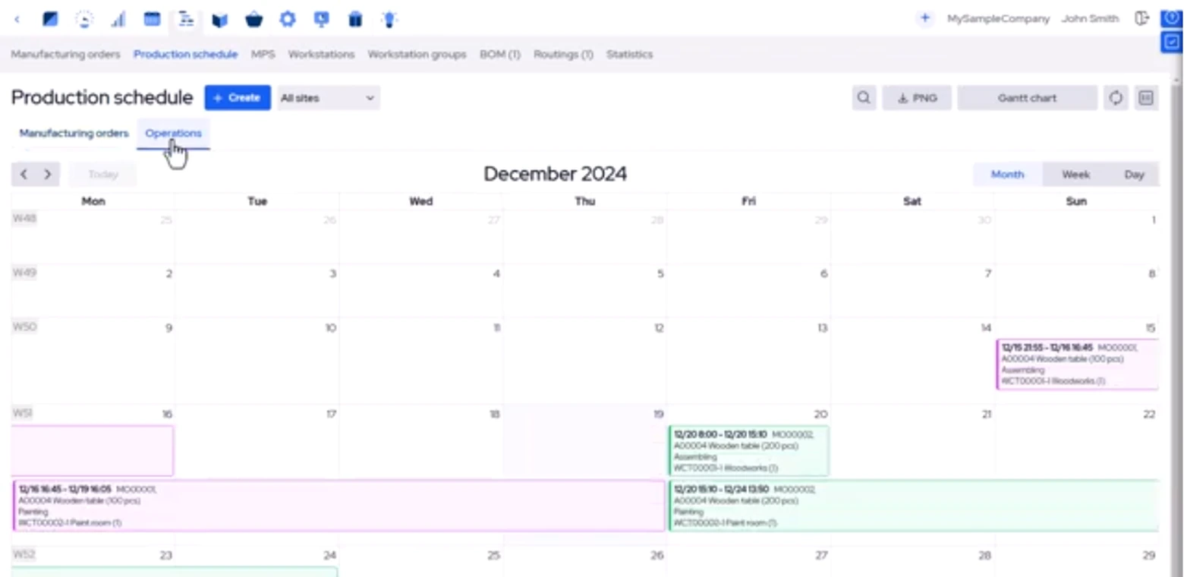Open the dashboard module icon

[50, 20]
